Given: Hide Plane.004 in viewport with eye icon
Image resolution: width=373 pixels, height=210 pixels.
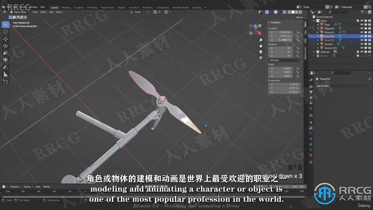Looking at the screenshot, I should (362, 36).
